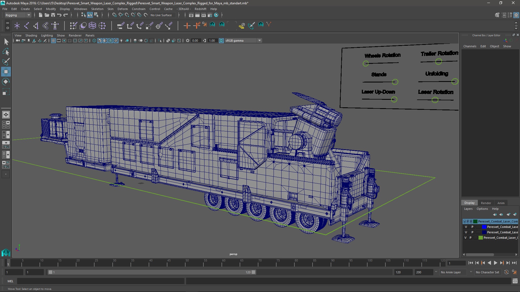Switch to the Render layer tab
The image size is (520, 292).
(486, 203)
